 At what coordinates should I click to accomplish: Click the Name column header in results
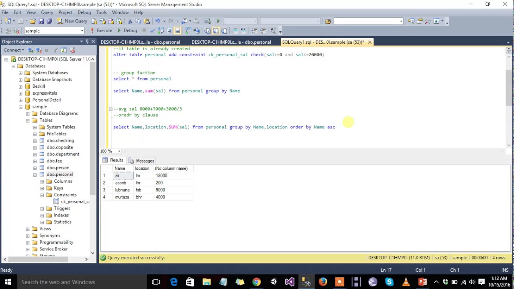click(122, 169)
